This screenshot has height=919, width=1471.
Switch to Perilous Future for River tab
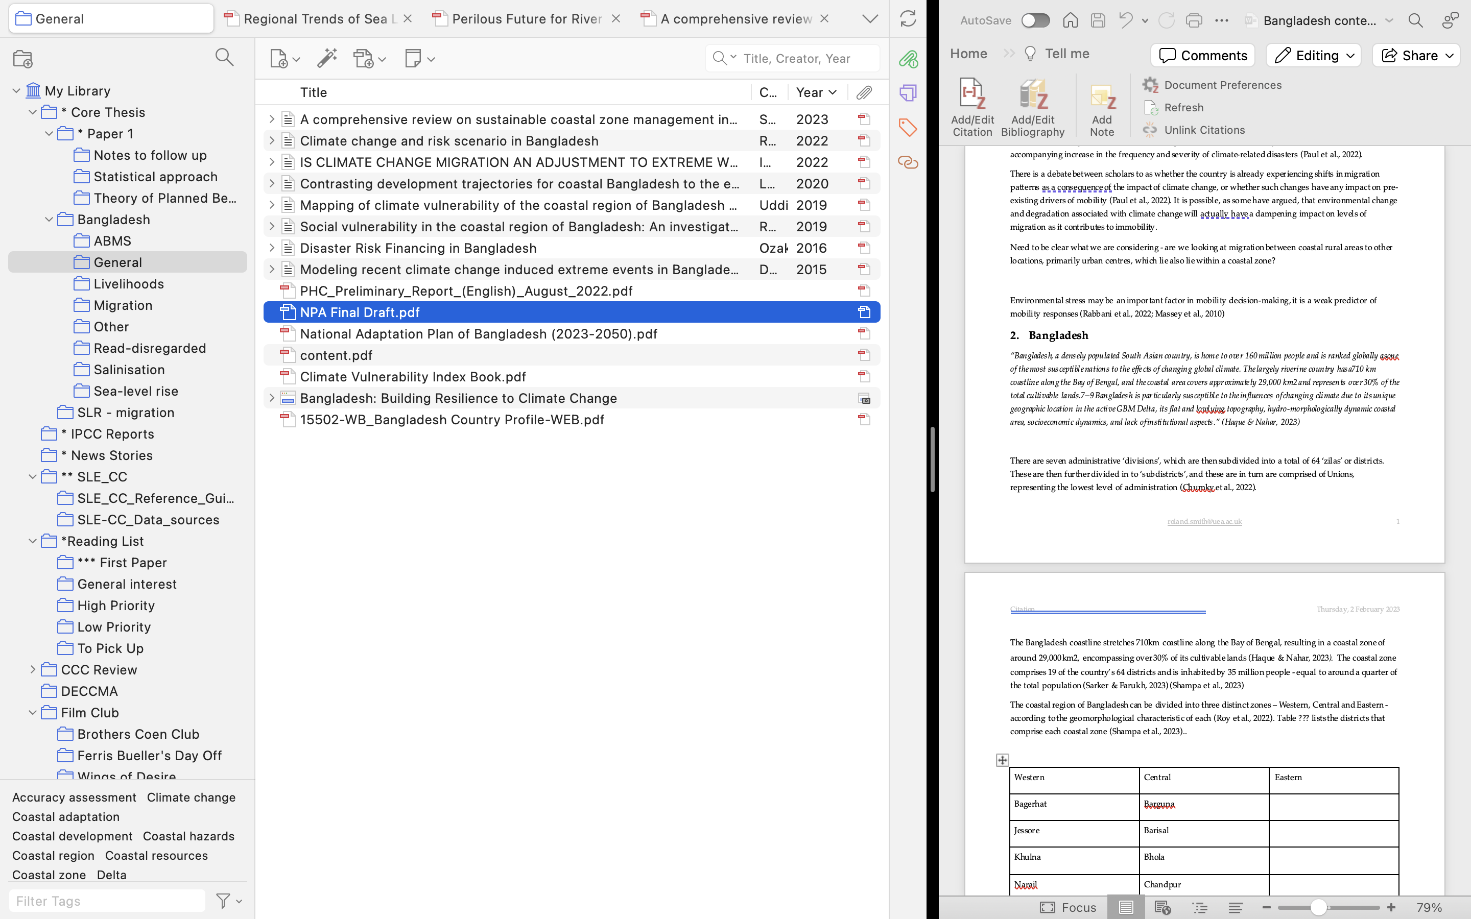[x=527, y=19]
